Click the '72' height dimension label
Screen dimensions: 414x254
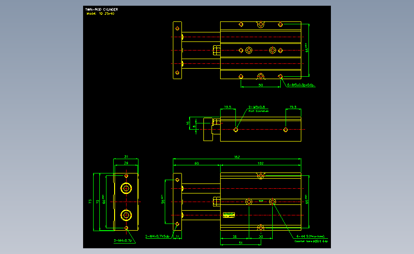click(98, 202)
